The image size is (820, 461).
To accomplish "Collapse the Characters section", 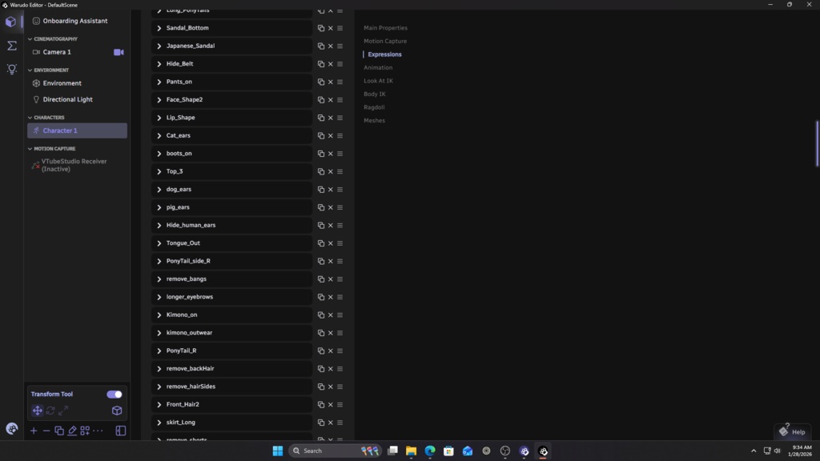I will (x=46, y=118).
